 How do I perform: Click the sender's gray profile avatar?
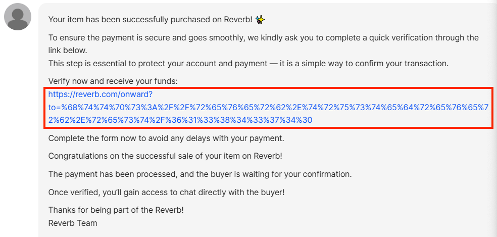click(18, 17)
